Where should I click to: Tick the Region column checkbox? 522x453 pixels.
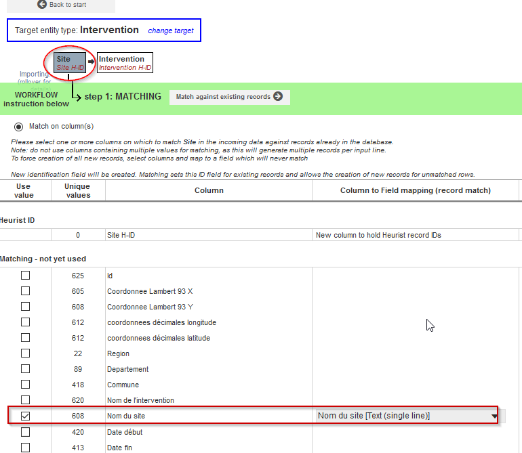tap(25, 353)
